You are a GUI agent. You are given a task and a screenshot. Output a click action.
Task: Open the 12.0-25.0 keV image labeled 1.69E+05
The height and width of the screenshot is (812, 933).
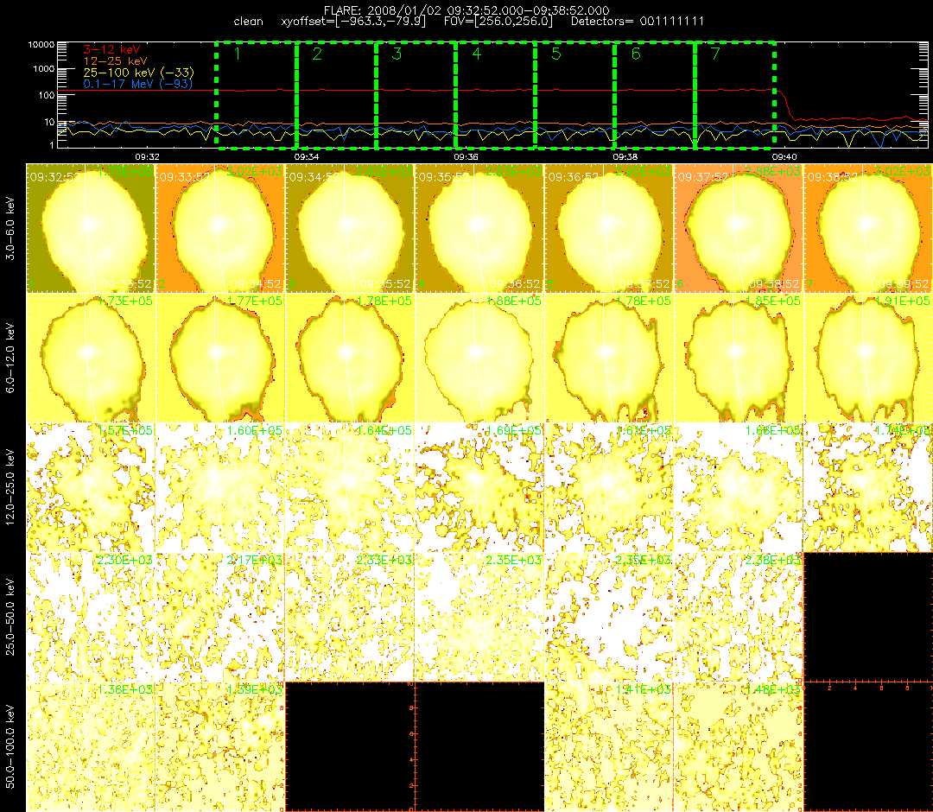point(479,487)
